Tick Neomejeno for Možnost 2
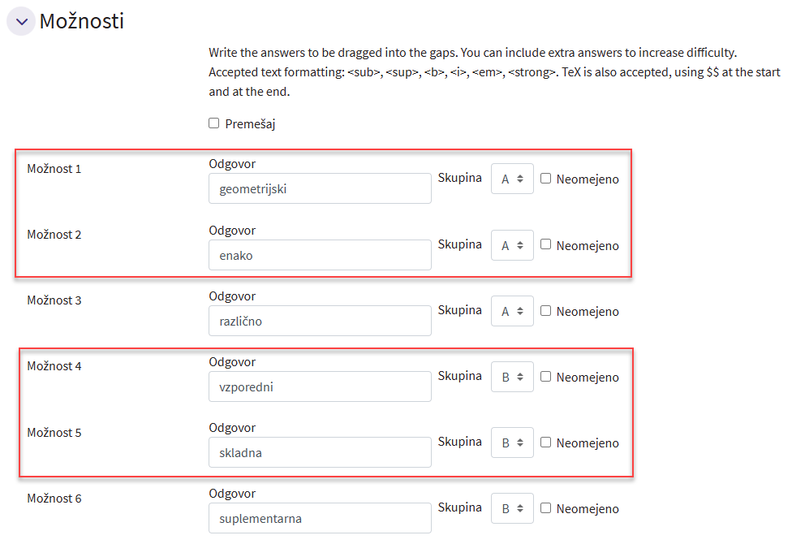 click(546, 244)
